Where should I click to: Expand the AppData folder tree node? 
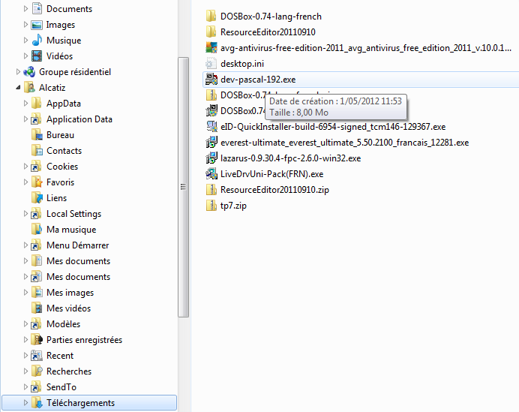click(x=26, y=104)
